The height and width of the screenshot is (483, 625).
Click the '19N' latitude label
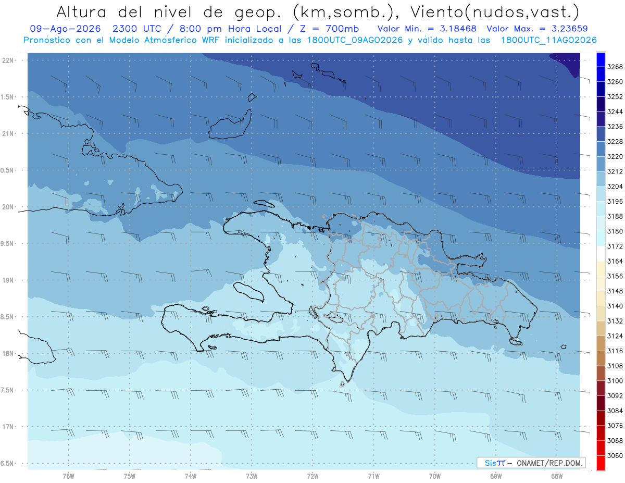click(8, 280)
